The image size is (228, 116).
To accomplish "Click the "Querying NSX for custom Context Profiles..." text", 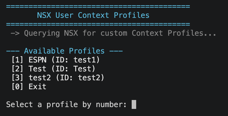I will (120, 34).
